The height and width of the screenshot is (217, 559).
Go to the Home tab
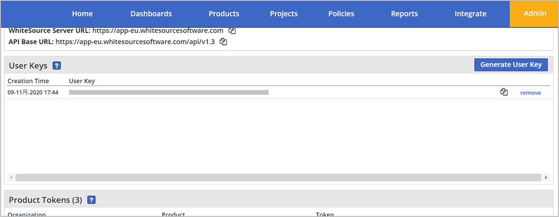coord(82,14)
